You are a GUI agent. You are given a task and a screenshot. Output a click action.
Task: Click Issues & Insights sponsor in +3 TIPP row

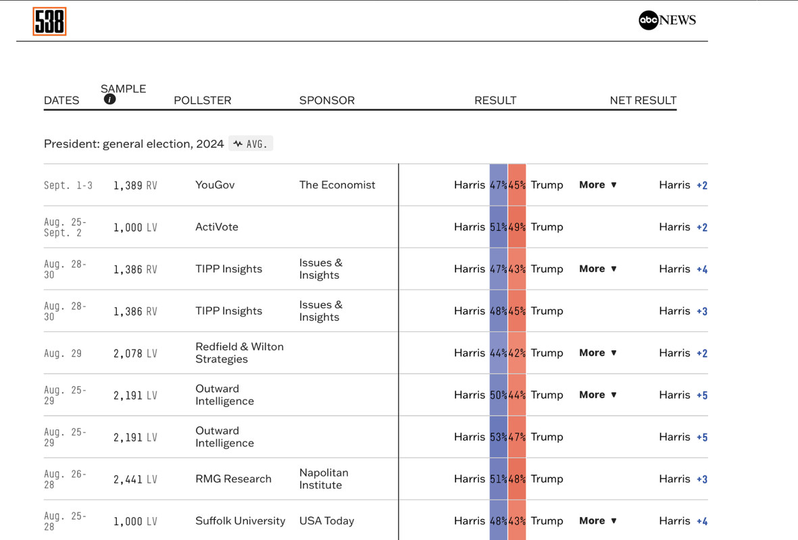pos(321,311)
